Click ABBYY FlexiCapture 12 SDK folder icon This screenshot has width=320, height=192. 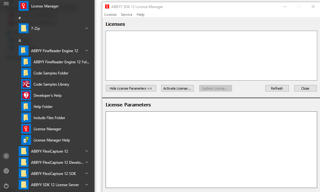(24, 173)
